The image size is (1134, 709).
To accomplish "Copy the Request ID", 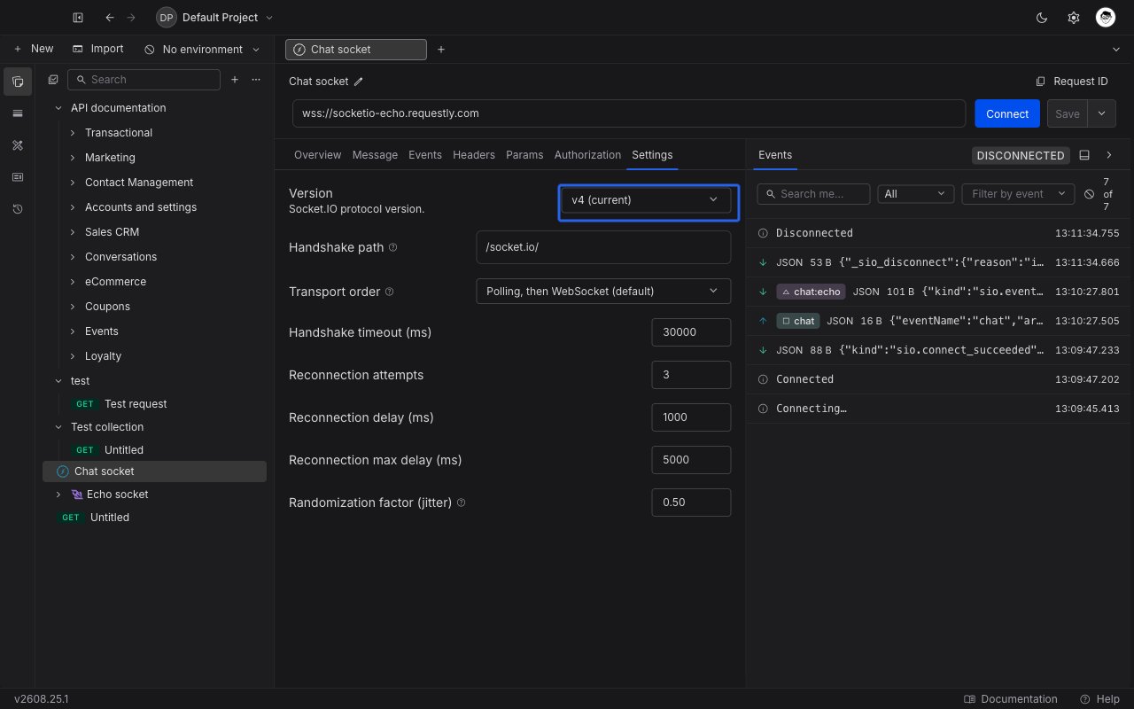I will 1072,82.
